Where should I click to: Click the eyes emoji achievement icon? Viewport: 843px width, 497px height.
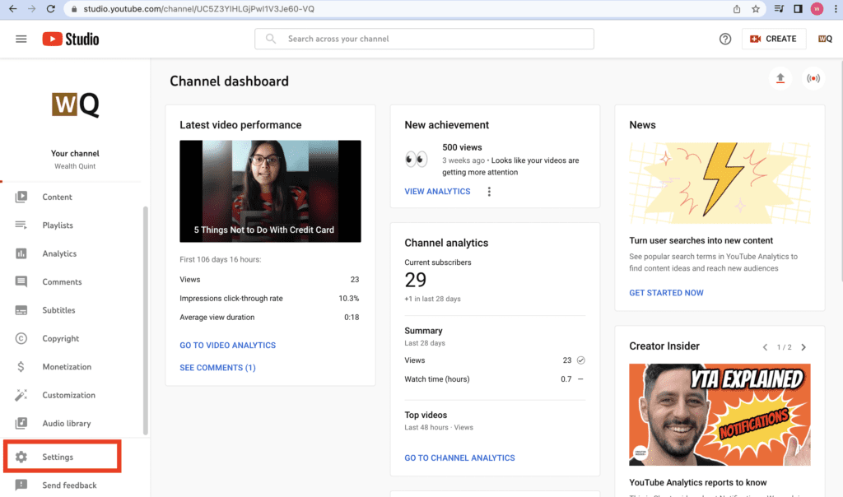click(x=416, y=160)
